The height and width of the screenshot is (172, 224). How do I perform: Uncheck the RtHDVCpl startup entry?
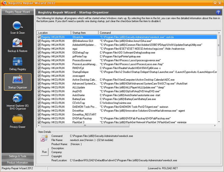pos(39,68)
